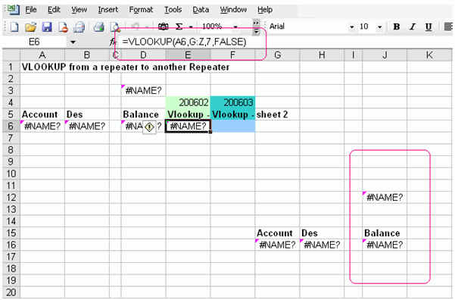
Task: Click the #NAME? cell in B6
Action: tap(87, 127)
